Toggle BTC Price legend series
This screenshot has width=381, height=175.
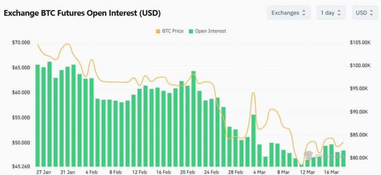click(170, 31)
